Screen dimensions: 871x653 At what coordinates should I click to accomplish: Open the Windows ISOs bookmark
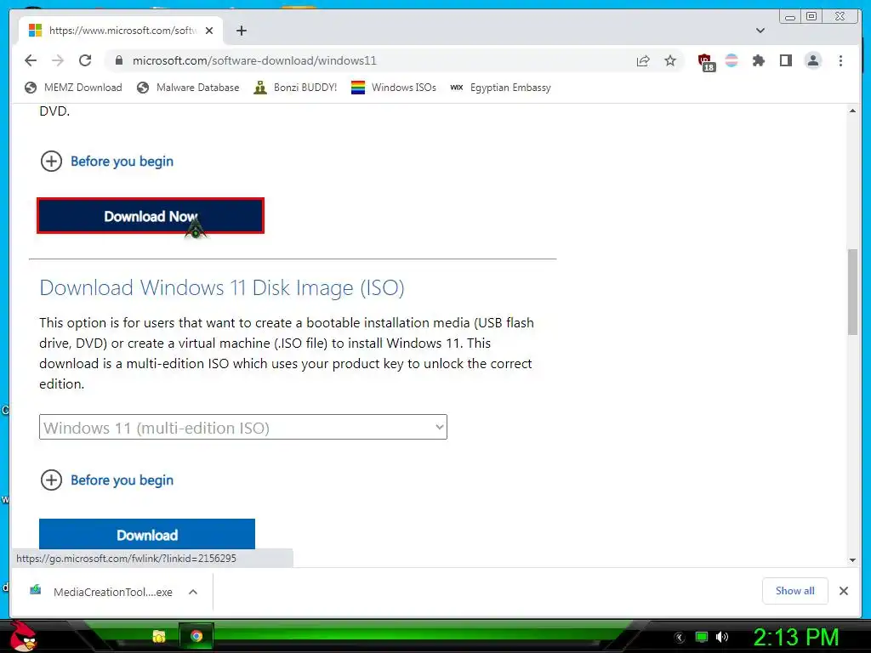(x=394, y=88)
